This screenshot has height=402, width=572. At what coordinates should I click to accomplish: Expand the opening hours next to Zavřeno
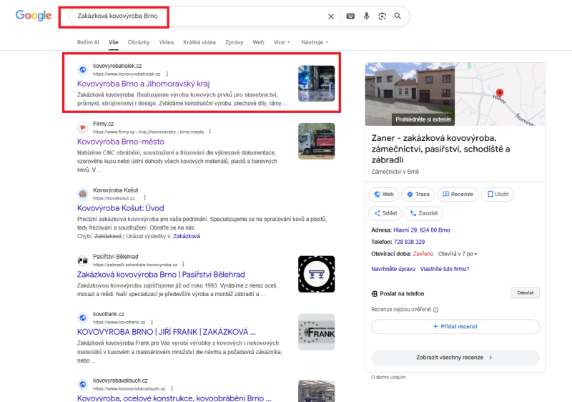tap(475, 254)
